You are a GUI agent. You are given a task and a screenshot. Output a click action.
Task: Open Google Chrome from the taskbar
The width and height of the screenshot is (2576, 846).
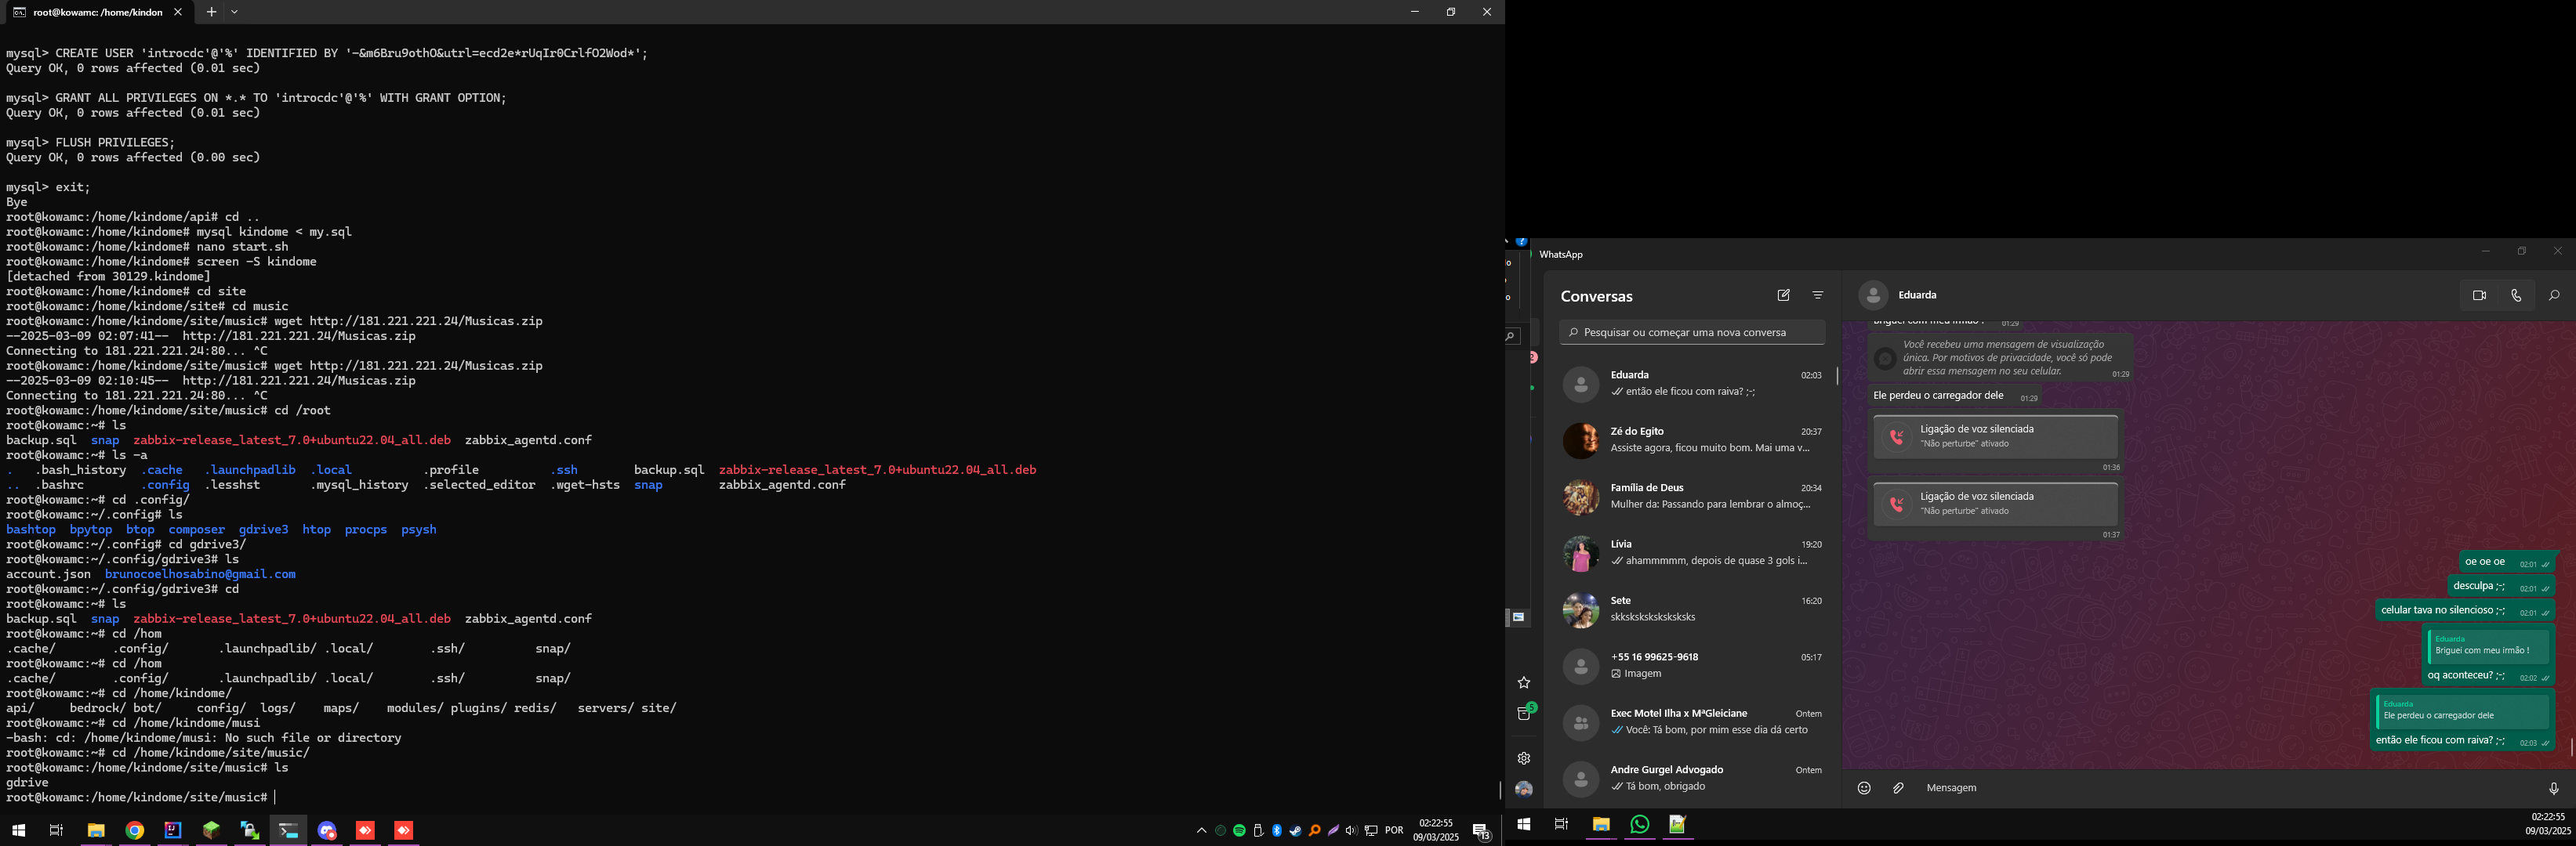click(135, 830)
